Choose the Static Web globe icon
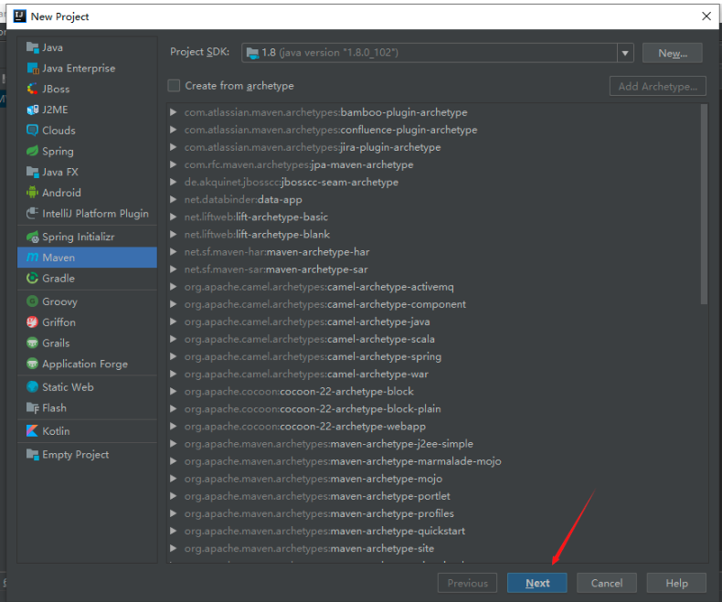 tap(32, 387)
